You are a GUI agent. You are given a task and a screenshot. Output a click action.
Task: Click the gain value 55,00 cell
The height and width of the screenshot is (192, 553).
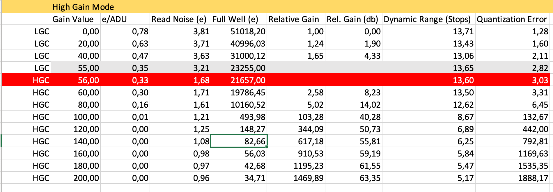[x=76, y=68]
